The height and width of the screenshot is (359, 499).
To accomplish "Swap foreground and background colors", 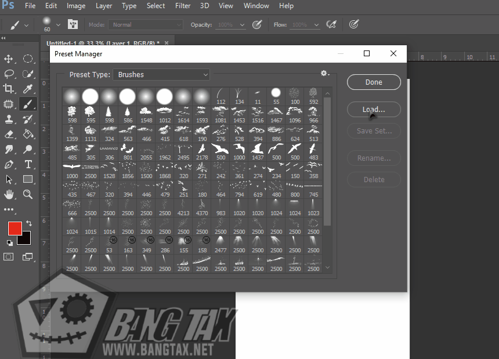I will click(x=29, y=223).
